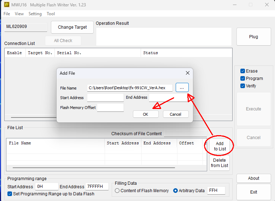Click the File Name path text field
The width and height of the screenshot is (275, 201).
click(130, 88)
